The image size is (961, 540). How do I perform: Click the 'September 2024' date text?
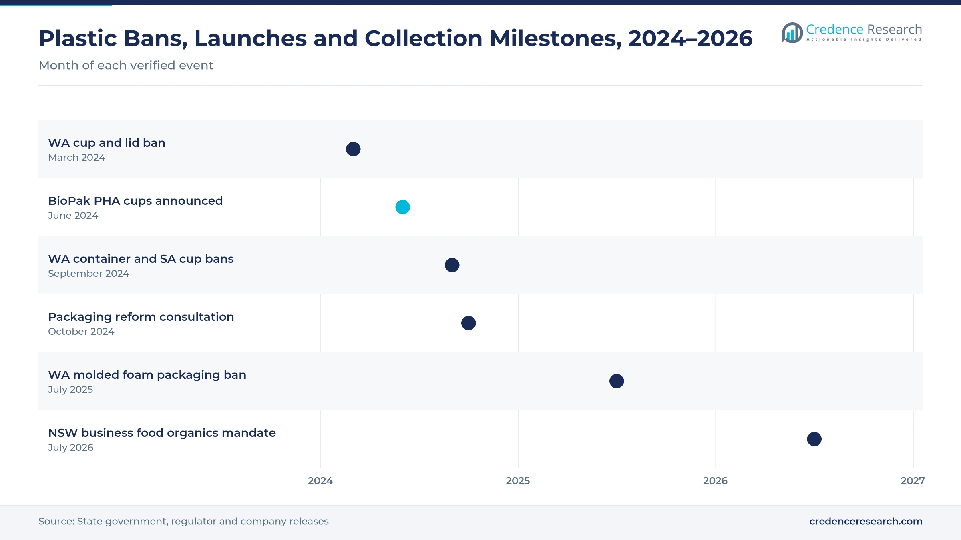point(88,274)
